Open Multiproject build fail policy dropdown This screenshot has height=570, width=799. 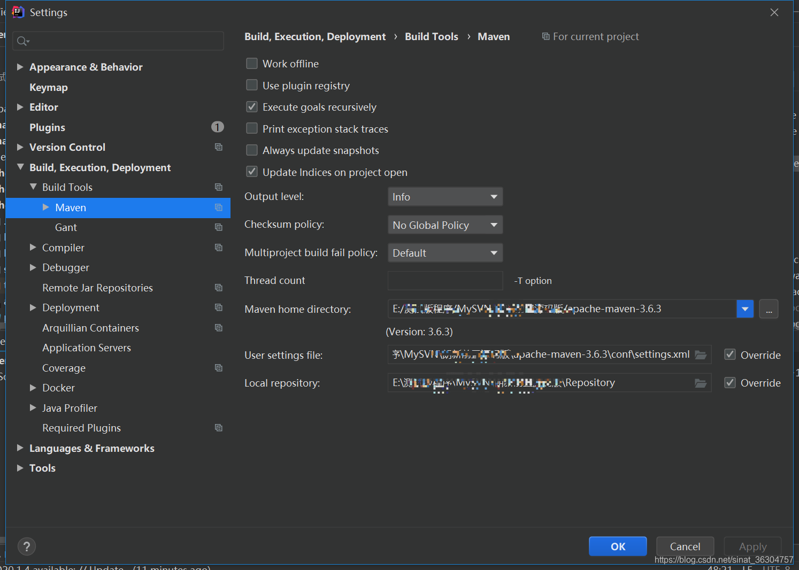coord(445,253)
